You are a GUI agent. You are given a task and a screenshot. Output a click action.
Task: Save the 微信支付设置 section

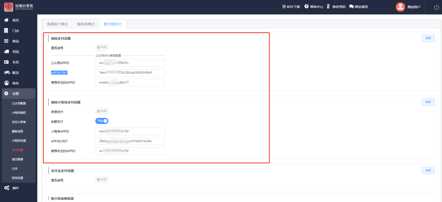pyautogui.click(x=428, y=38)
